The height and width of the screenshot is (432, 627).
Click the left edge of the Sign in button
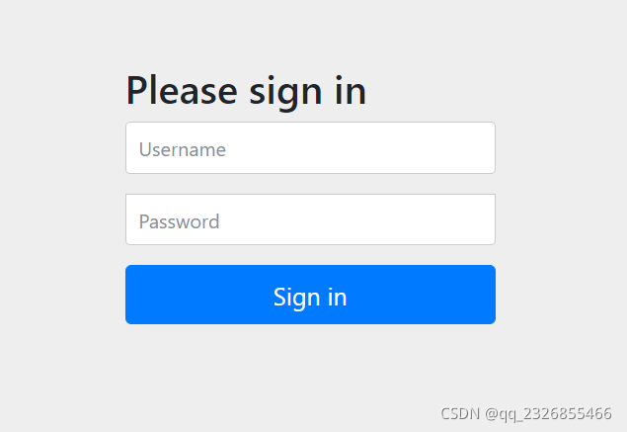(134, 295)
